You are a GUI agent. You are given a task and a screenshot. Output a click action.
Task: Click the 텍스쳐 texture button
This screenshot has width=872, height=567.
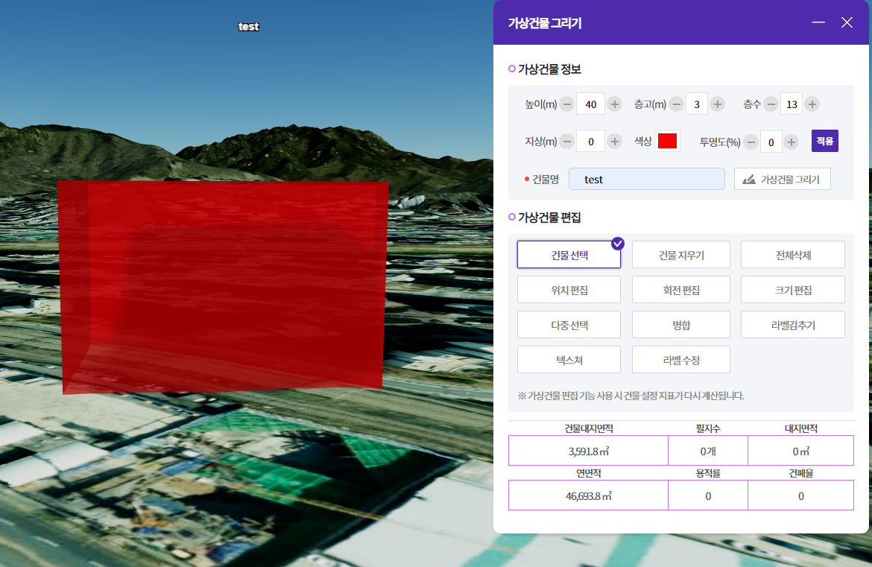[569, 360]
